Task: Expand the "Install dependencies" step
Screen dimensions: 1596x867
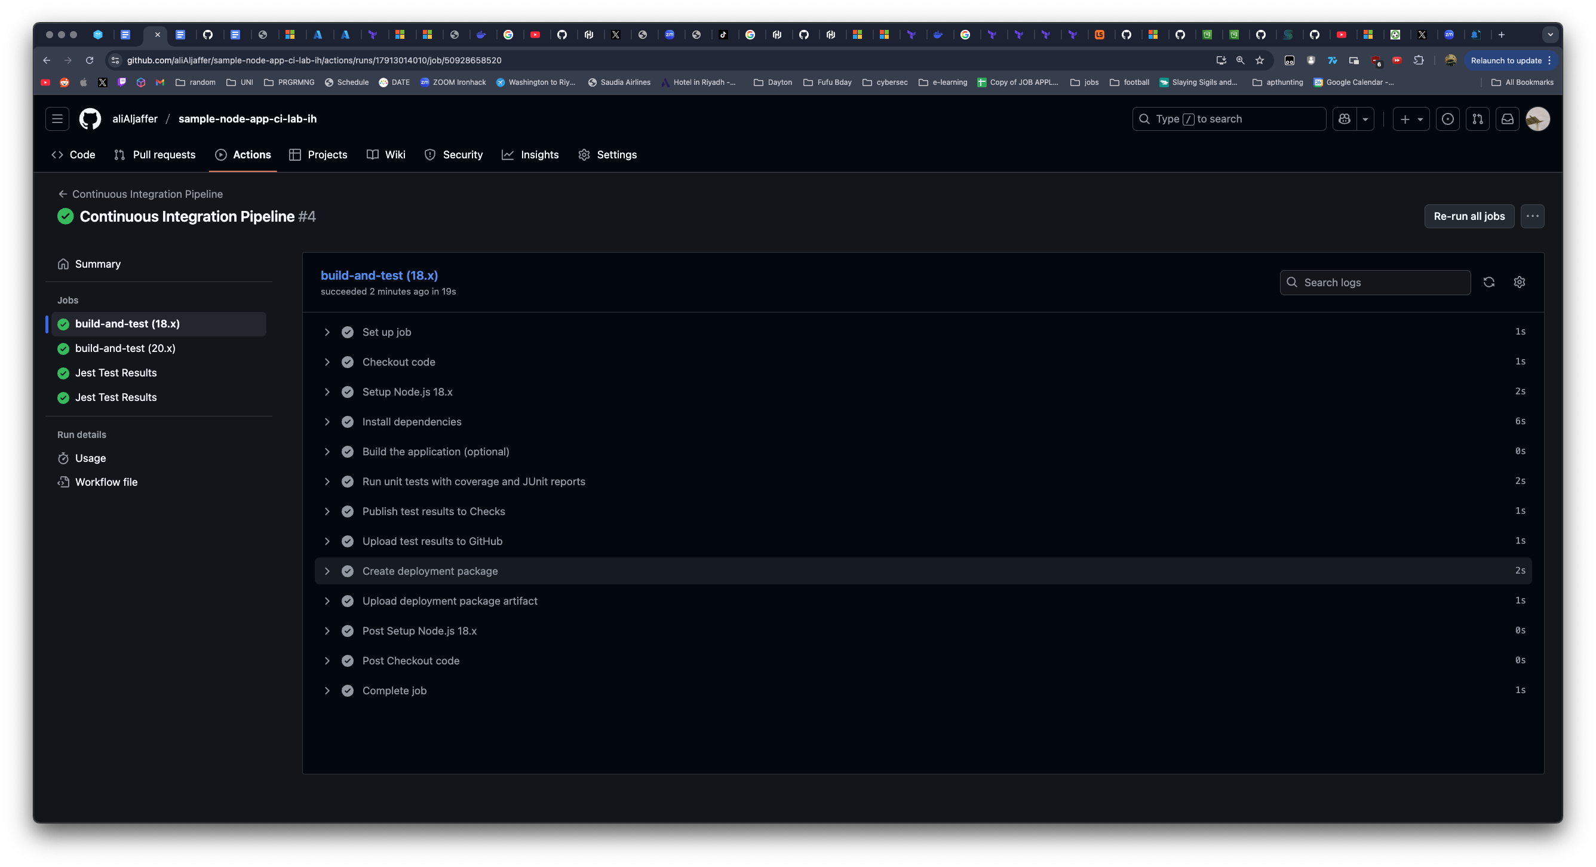Action: pyautogui.click(x=328, y=421)
